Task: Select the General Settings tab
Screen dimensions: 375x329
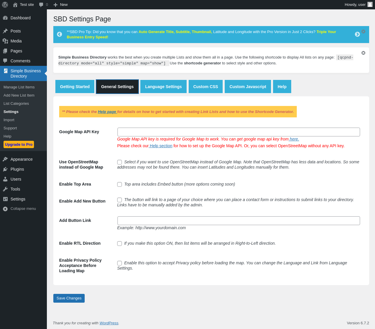Action: tap(117, 87)
